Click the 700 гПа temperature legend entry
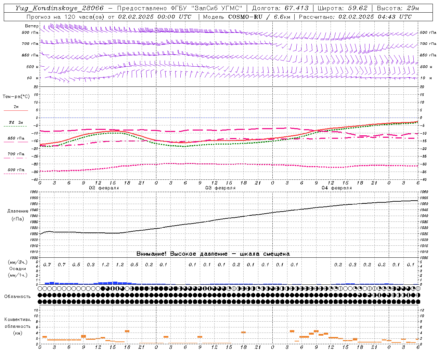The height and width of the screenshot is (350, 438). [x=16, y=154]
